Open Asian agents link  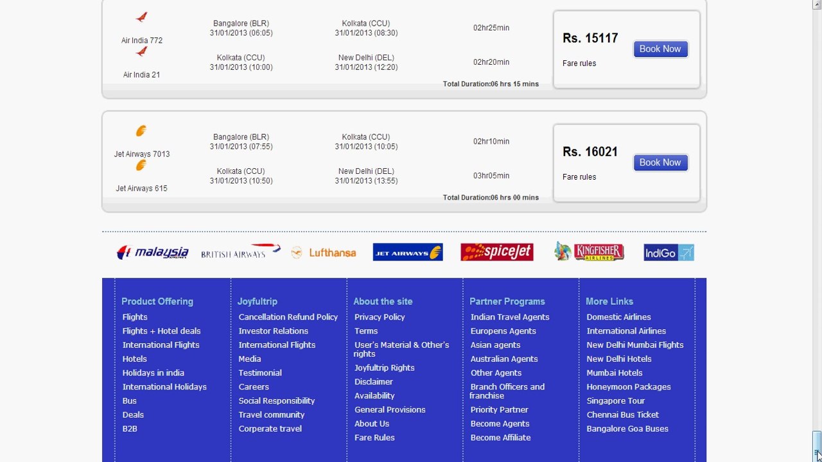495,345
